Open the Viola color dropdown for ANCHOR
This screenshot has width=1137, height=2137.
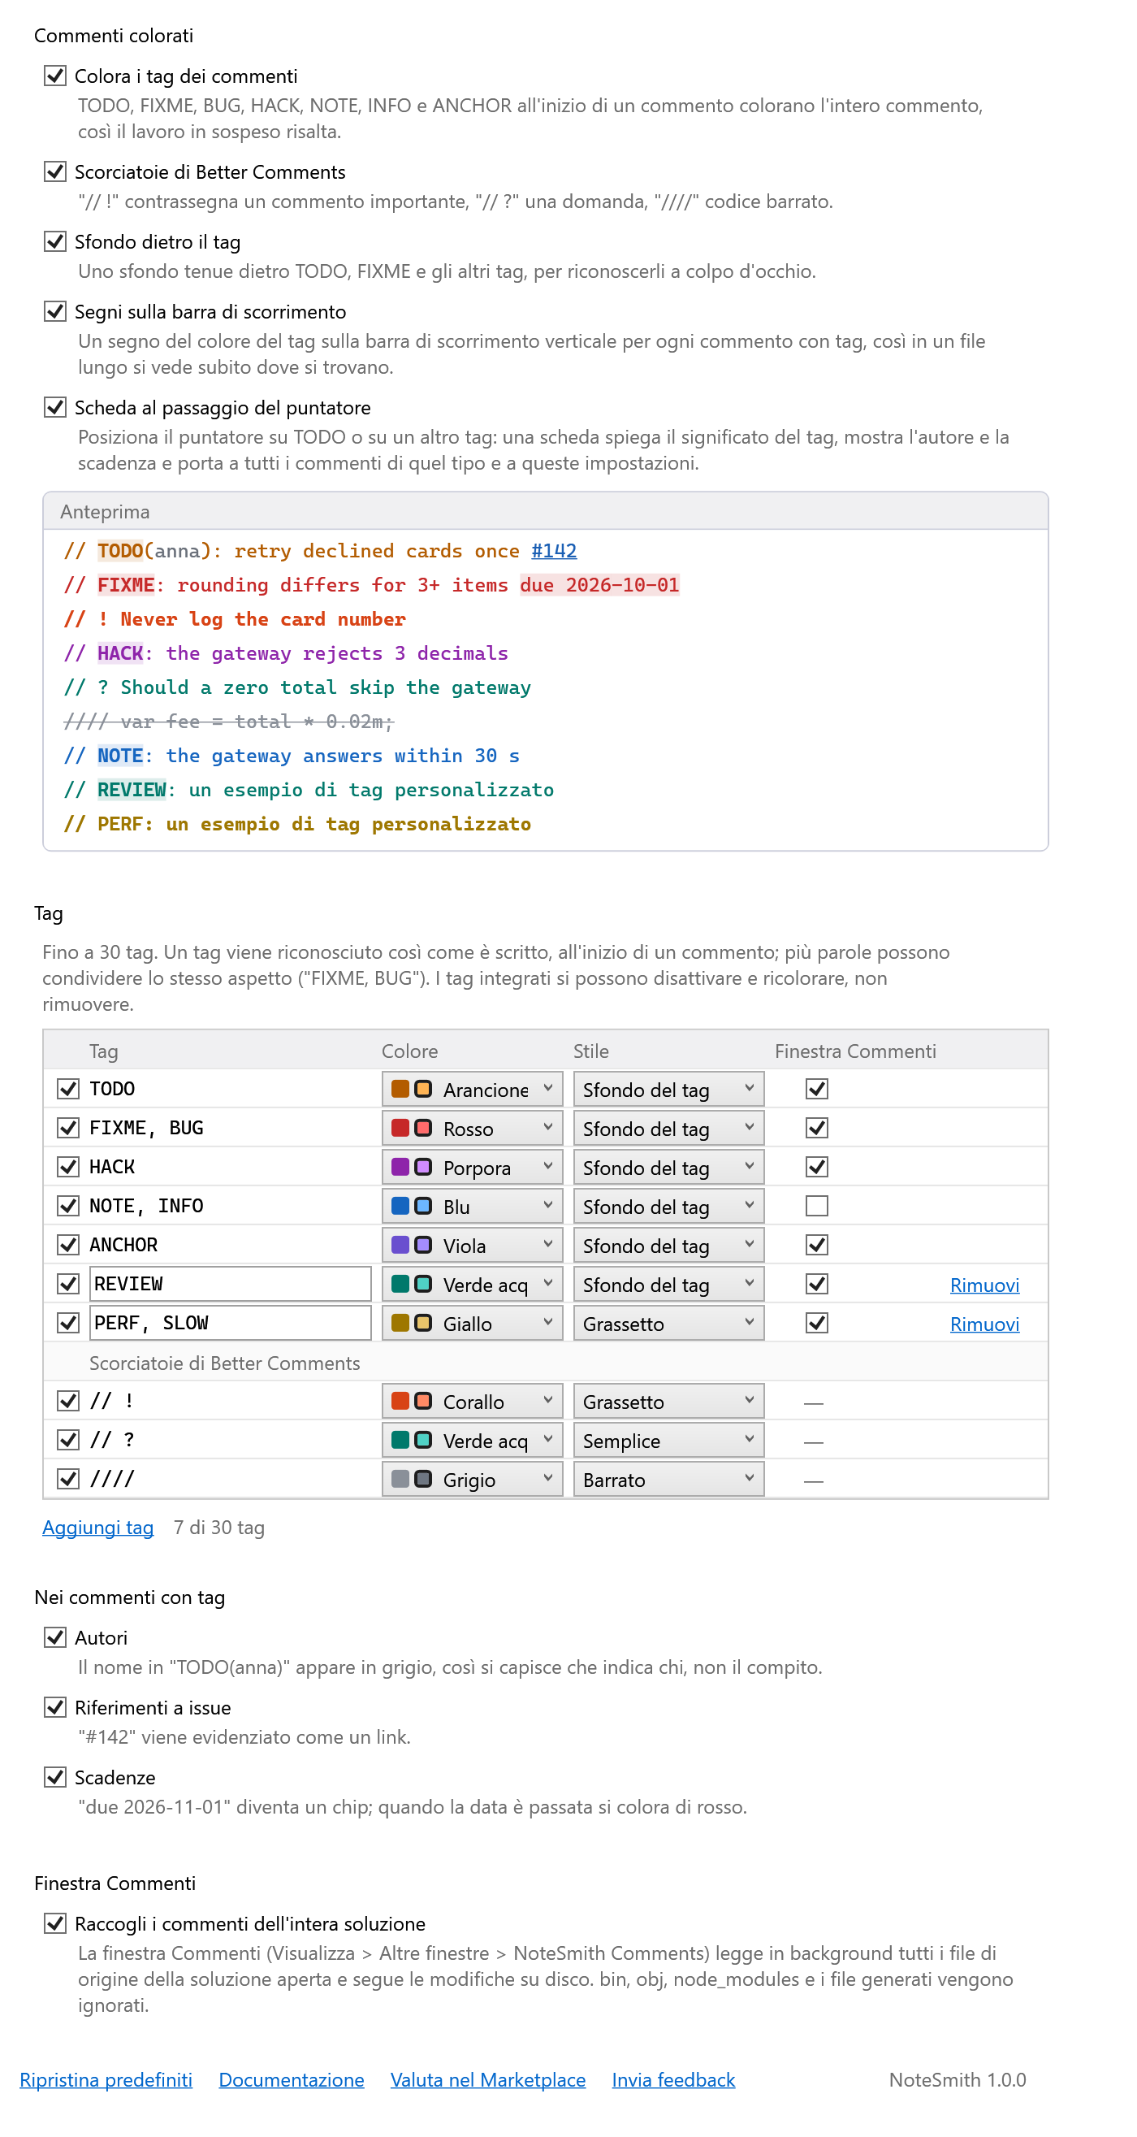tap(472, 1245)
